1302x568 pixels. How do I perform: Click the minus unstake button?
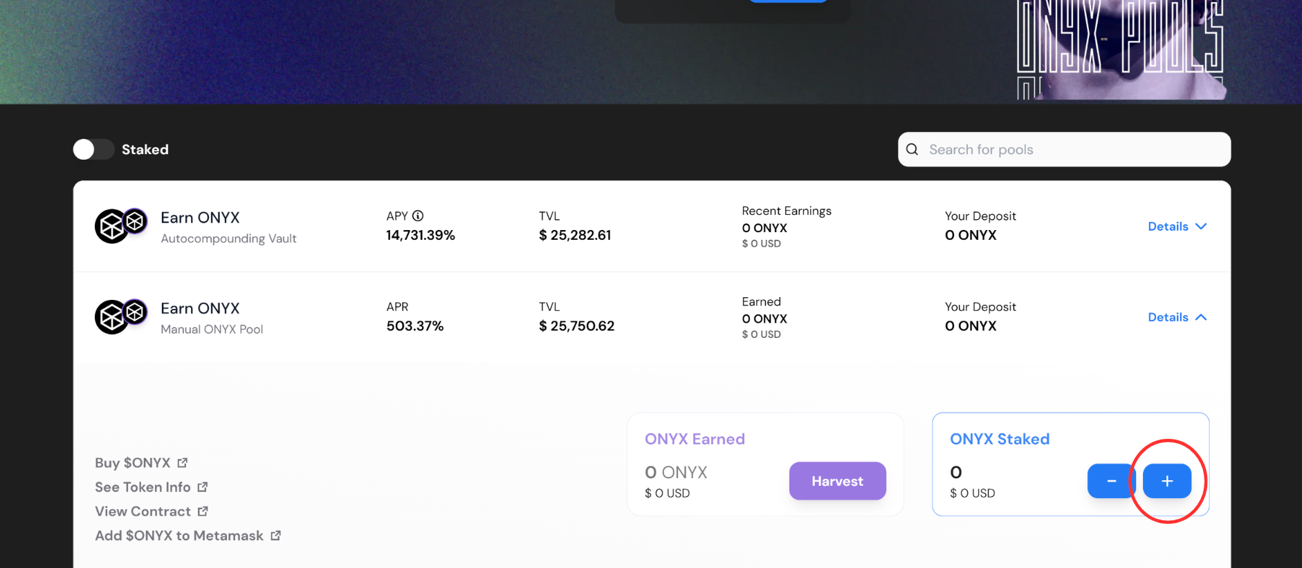click(x=1111, y=481)
